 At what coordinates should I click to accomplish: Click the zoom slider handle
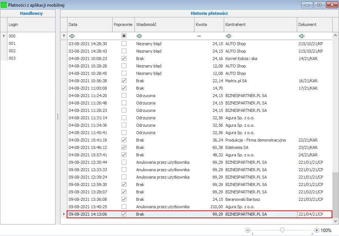(282, 230)
